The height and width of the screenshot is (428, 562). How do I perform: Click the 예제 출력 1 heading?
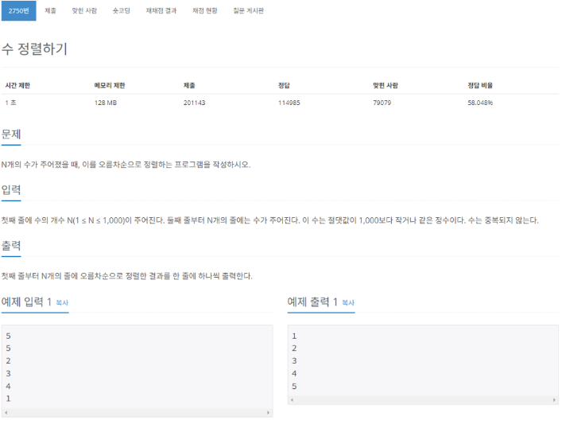click(312, 302)
